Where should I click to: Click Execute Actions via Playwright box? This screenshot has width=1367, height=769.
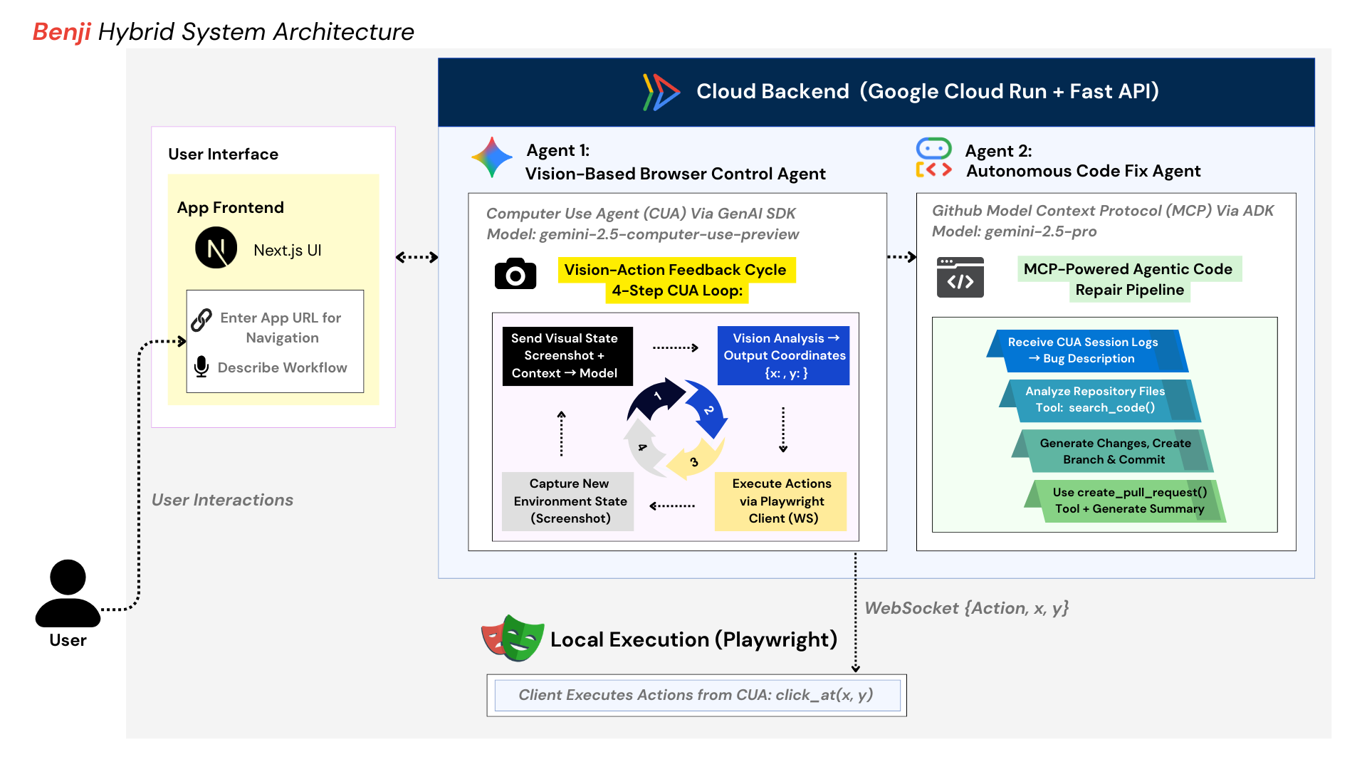(x=780, y=501)
